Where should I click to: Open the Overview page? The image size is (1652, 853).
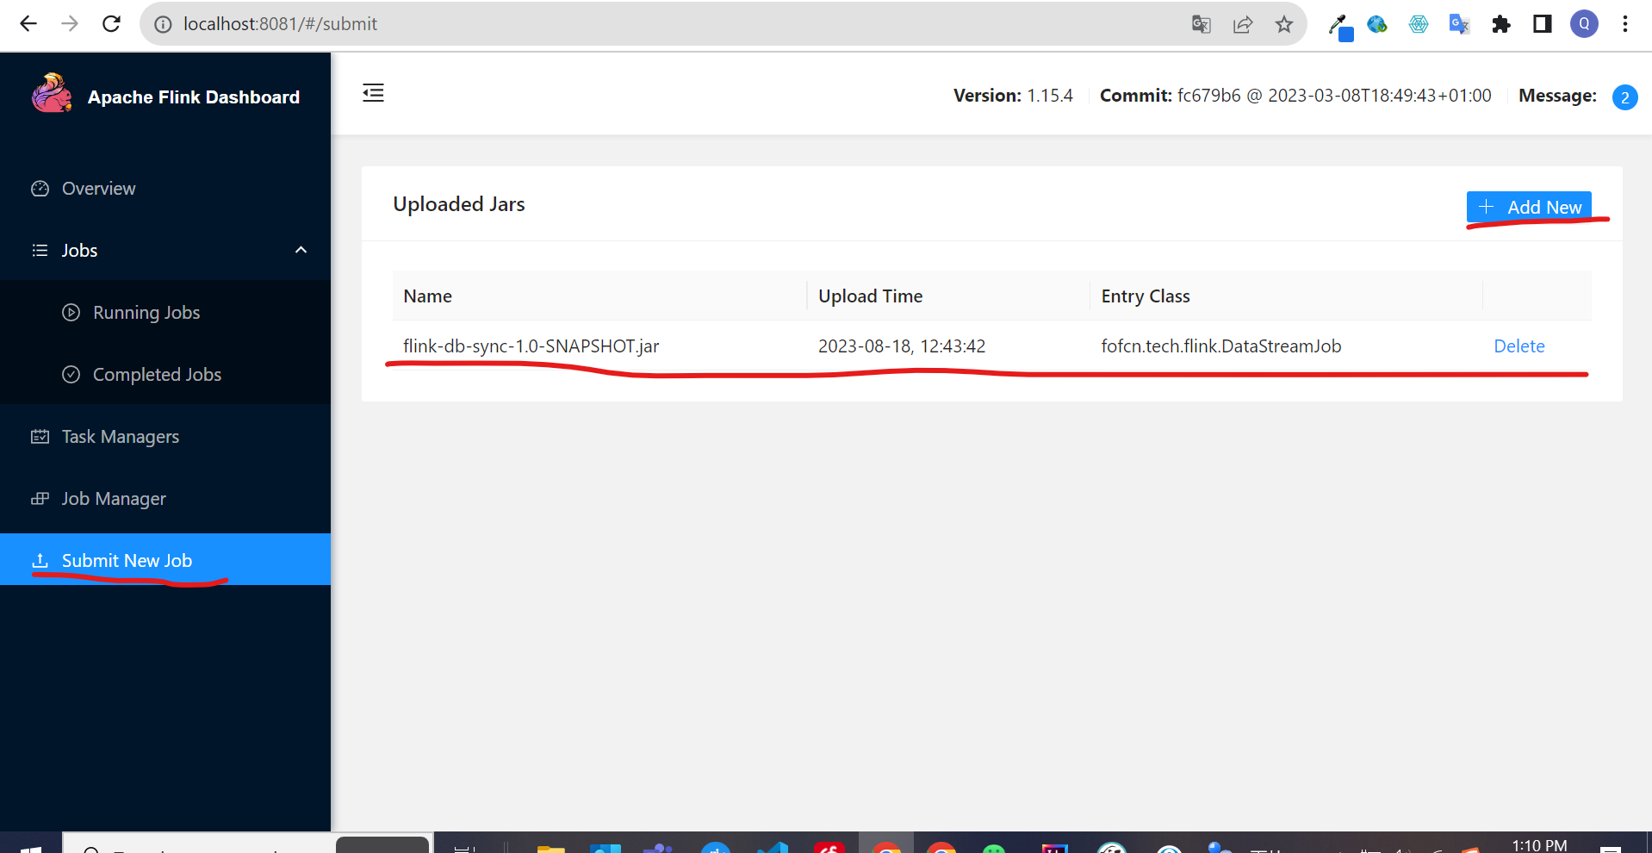tap(98, 189)
